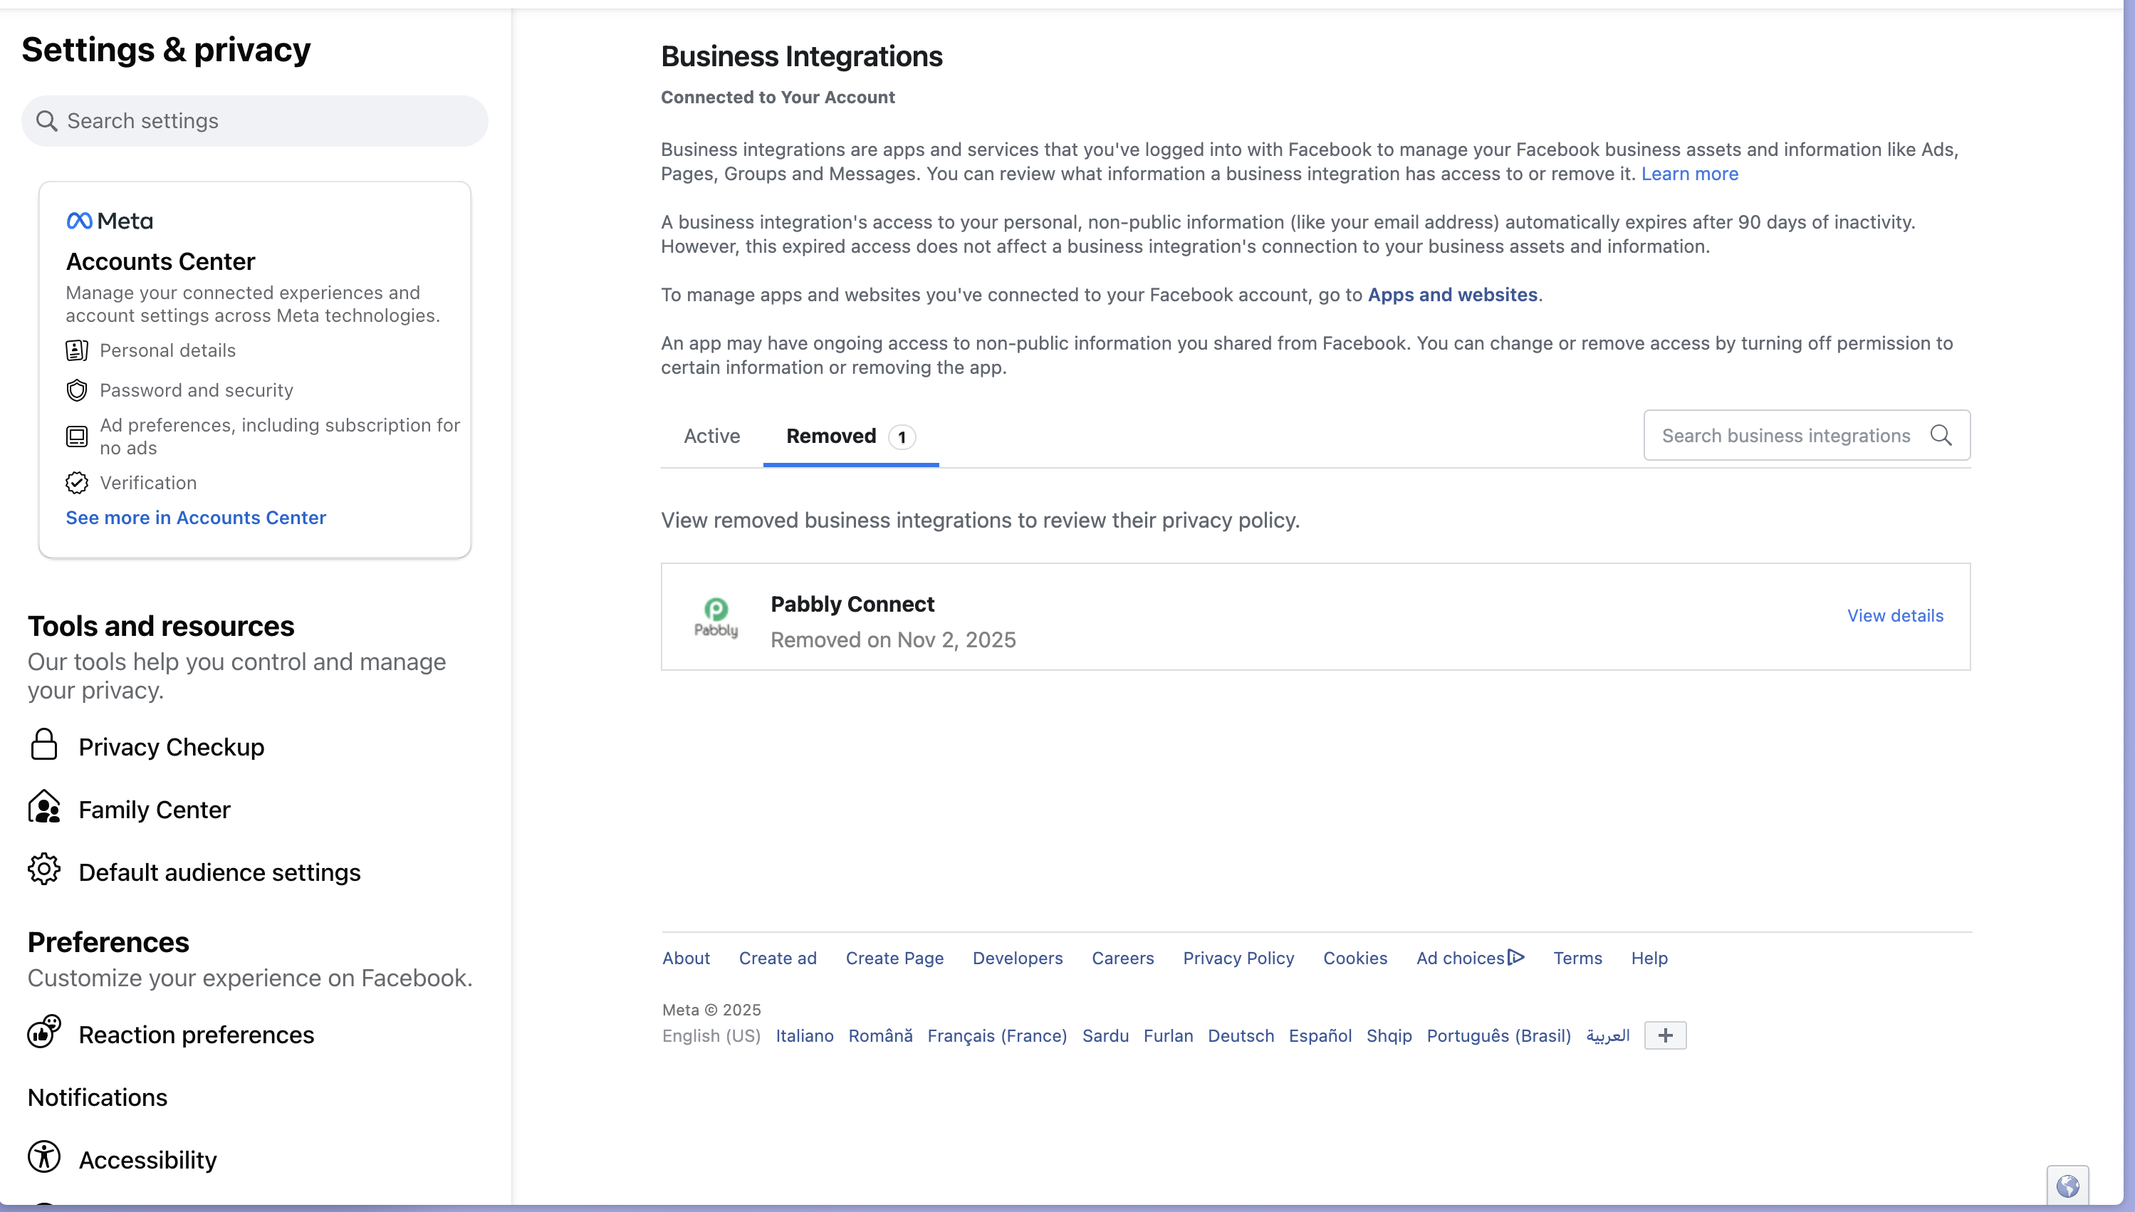Click the Password and security shield icon
Image resolution: width=2135 pixels, height=1212 pixels.
[x=77, y=390]
